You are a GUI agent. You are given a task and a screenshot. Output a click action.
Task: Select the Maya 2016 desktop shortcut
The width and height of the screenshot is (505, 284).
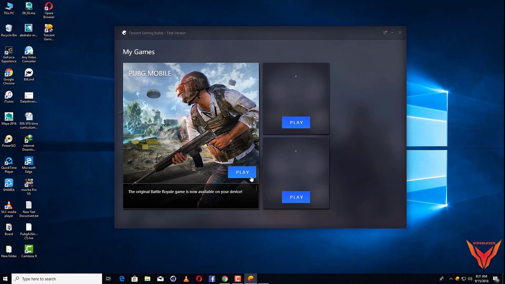coord(9,119)
